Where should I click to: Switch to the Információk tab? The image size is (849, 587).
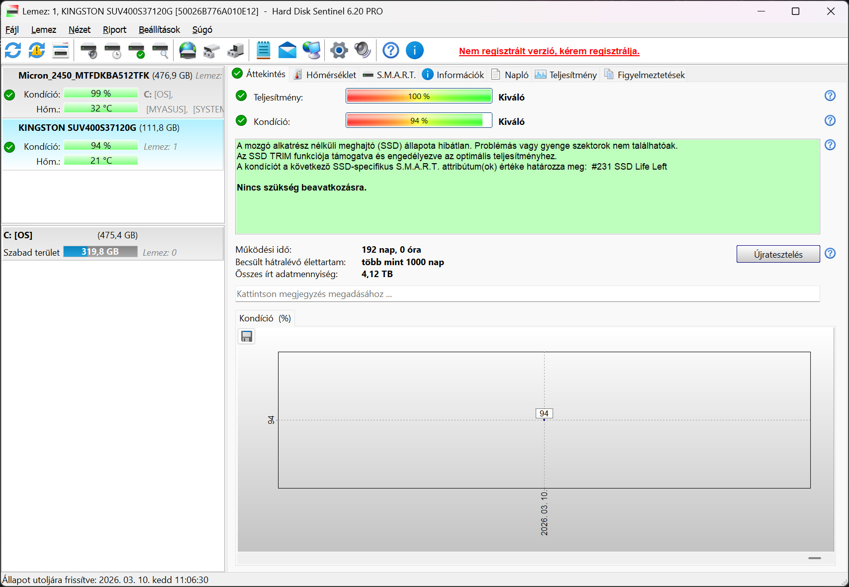pos(453,75)
